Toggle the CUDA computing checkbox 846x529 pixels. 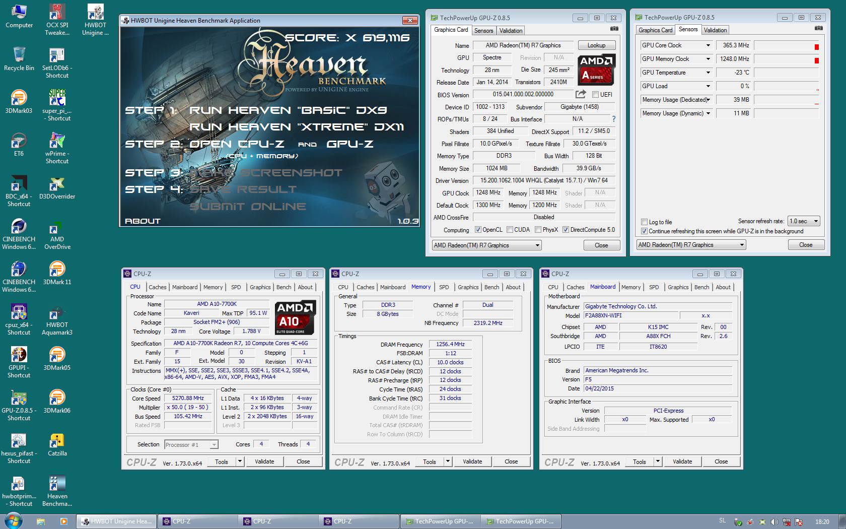(x=510, y=230)
